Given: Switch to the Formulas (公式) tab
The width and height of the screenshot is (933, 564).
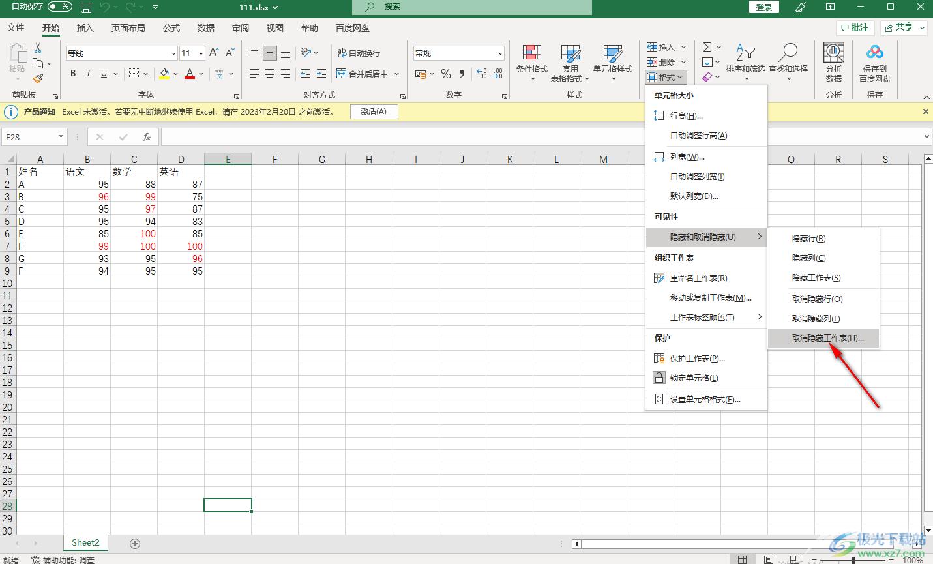Looking at the screenshot, I should pyautogui.click(x=171, y=28).
